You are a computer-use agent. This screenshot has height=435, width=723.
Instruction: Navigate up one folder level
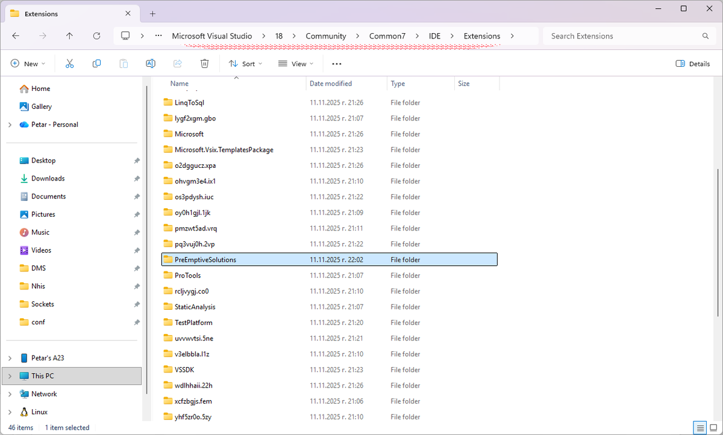69,36
